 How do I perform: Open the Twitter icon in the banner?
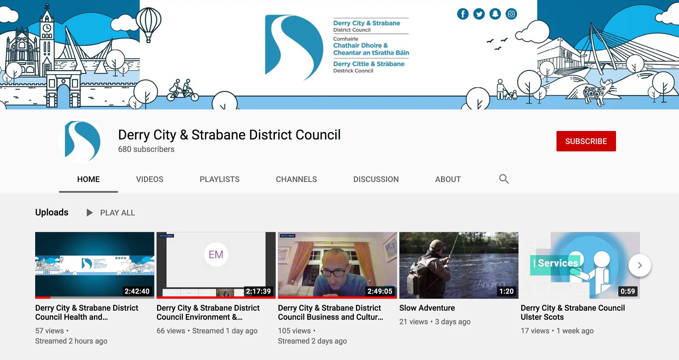pyautogui.click(x=479, y=14)
